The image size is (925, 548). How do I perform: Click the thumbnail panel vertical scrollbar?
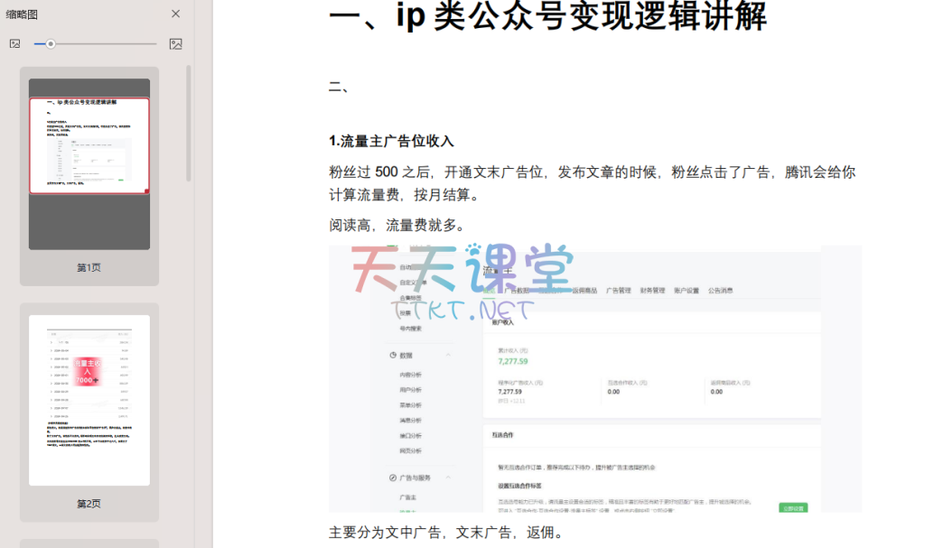[x=189, y=126]
